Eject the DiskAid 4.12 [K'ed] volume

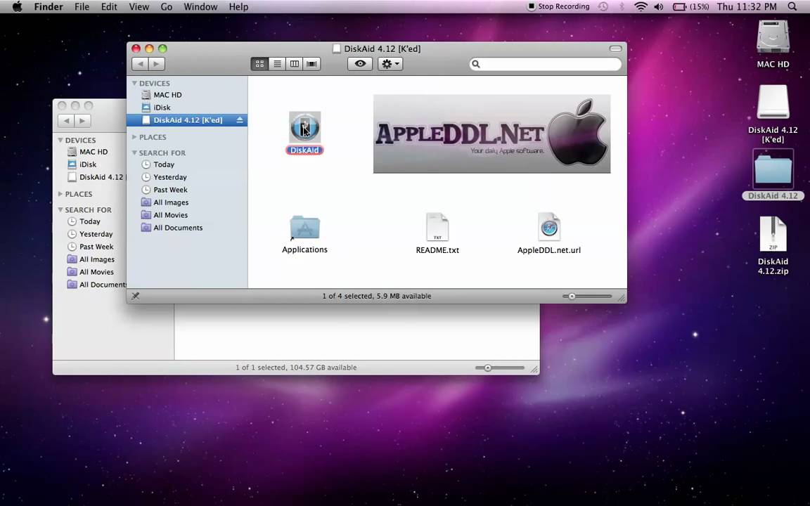pos(240,119)
